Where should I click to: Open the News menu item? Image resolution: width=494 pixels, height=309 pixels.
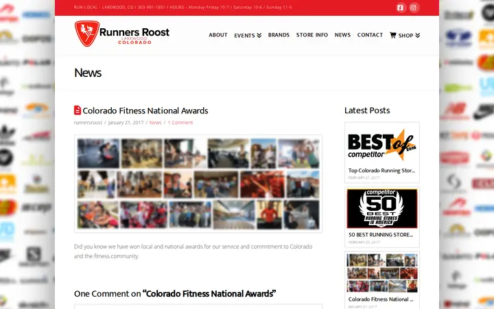point(342,35)
